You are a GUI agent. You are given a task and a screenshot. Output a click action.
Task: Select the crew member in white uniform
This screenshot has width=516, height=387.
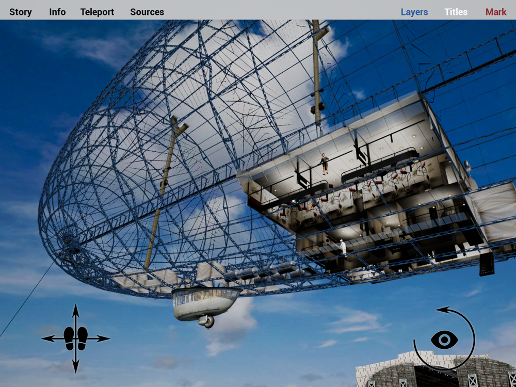pyautogui.click(x=343, y=248)
